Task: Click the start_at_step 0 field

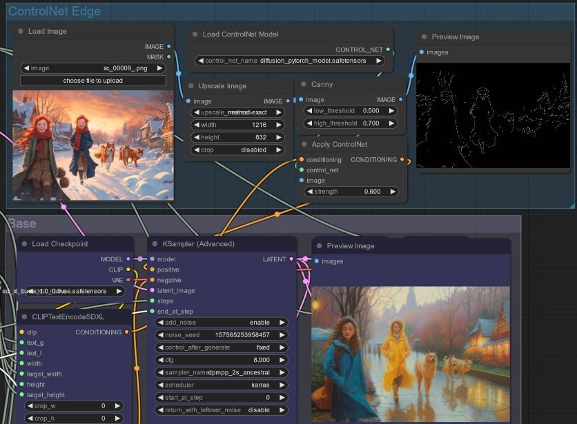Action: [x=221, y=398]
